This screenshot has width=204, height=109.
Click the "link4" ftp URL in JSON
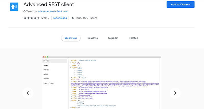(92, 91)
